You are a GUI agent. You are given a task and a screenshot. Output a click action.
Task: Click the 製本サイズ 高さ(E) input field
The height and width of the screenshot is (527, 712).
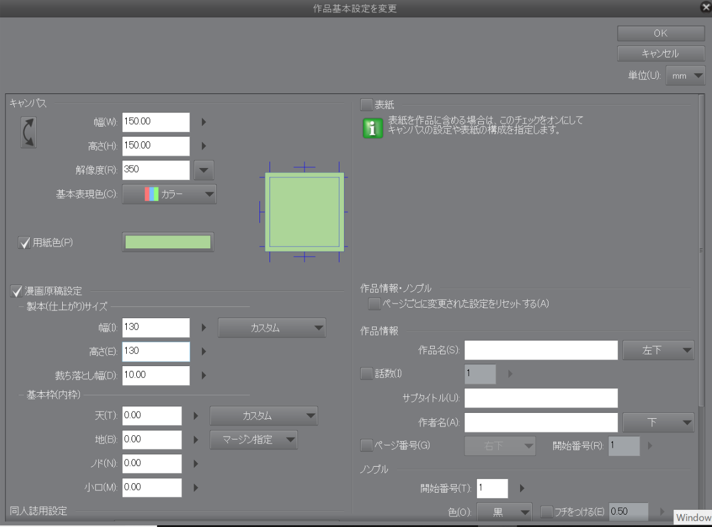pos(156,351)
